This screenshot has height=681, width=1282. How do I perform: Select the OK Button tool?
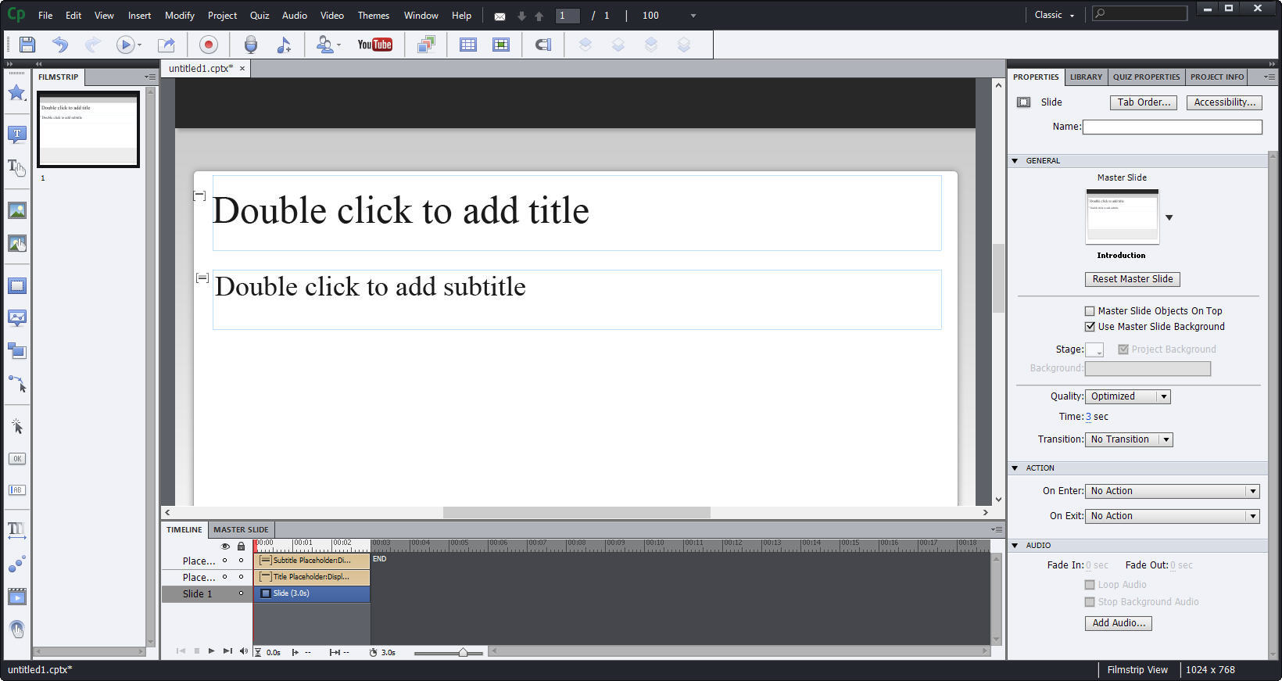pyautogui.click(x=16, y=459)
